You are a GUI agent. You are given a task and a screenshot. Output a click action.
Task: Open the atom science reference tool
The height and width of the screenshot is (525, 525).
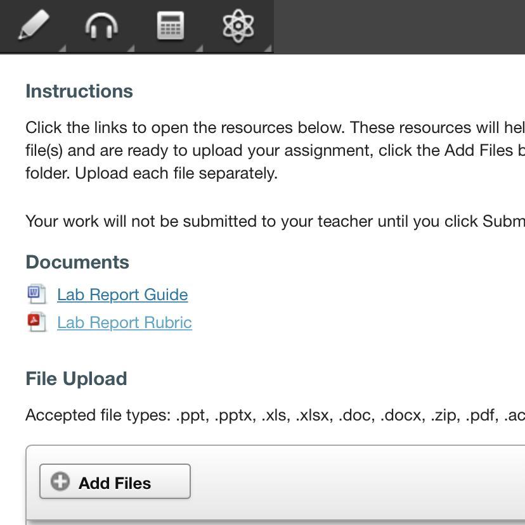pyautogui.click(x=238, y=25)
